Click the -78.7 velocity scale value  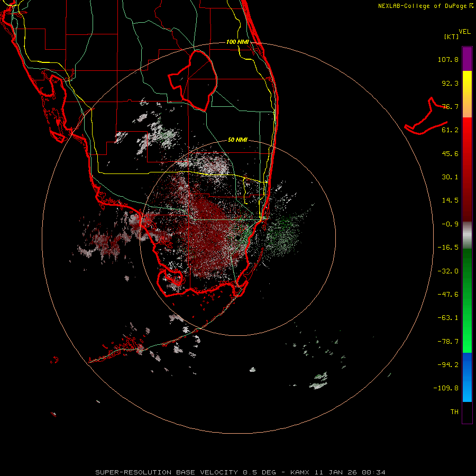(x=448, y=342)
